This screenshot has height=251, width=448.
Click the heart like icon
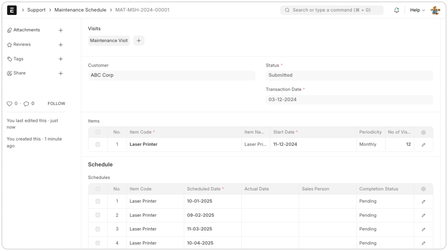(x=9, y=104)
